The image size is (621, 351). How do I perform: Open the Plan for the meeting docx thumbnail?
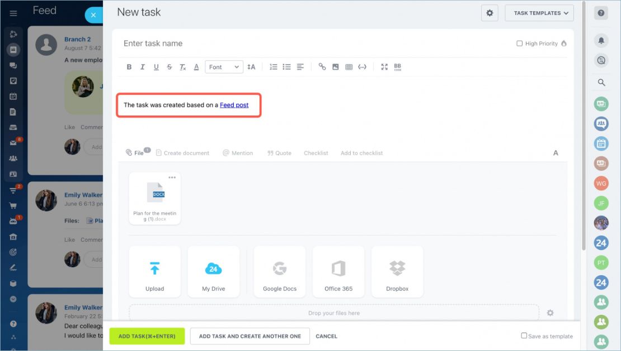[x=155, y=199]
